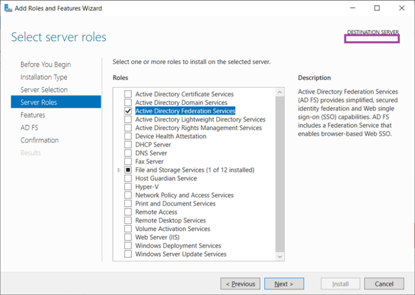Select Active Directory Domain Services label
This screenshot has height=295, width=415.
click(x=182, y=102)
